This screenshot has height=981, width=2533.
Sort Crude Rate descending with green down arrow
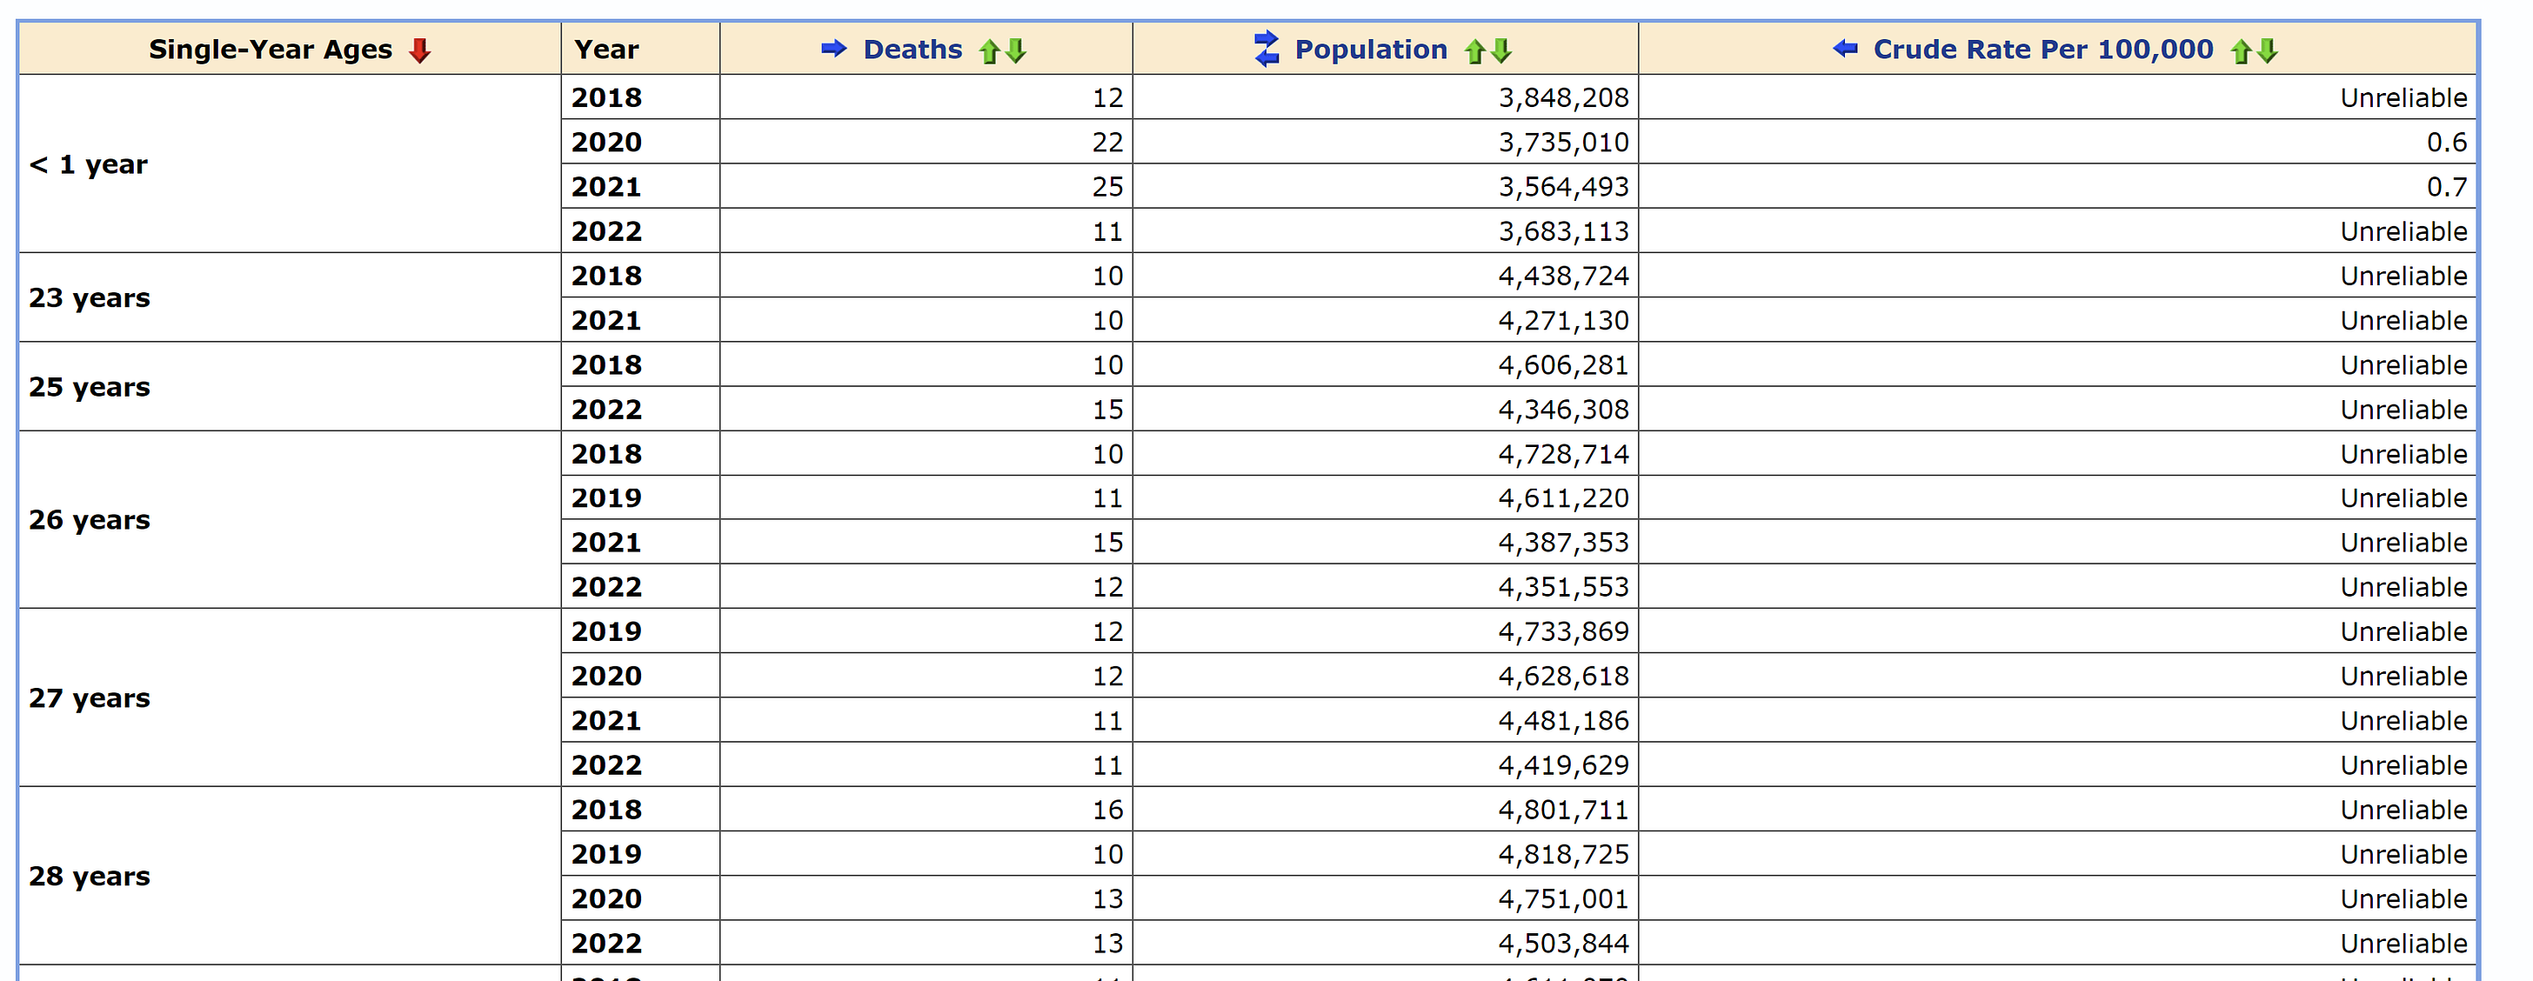2267,51
